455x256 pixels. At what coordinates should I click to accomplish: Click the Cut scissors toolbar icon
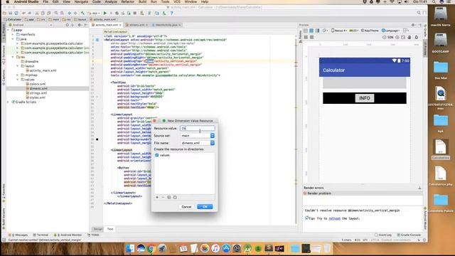37,13
